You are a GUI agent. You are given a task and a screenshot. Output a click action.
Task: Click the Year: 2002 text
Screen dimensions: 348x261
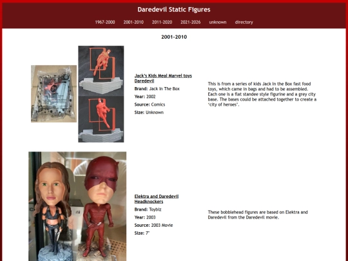[x=145, y=97]
